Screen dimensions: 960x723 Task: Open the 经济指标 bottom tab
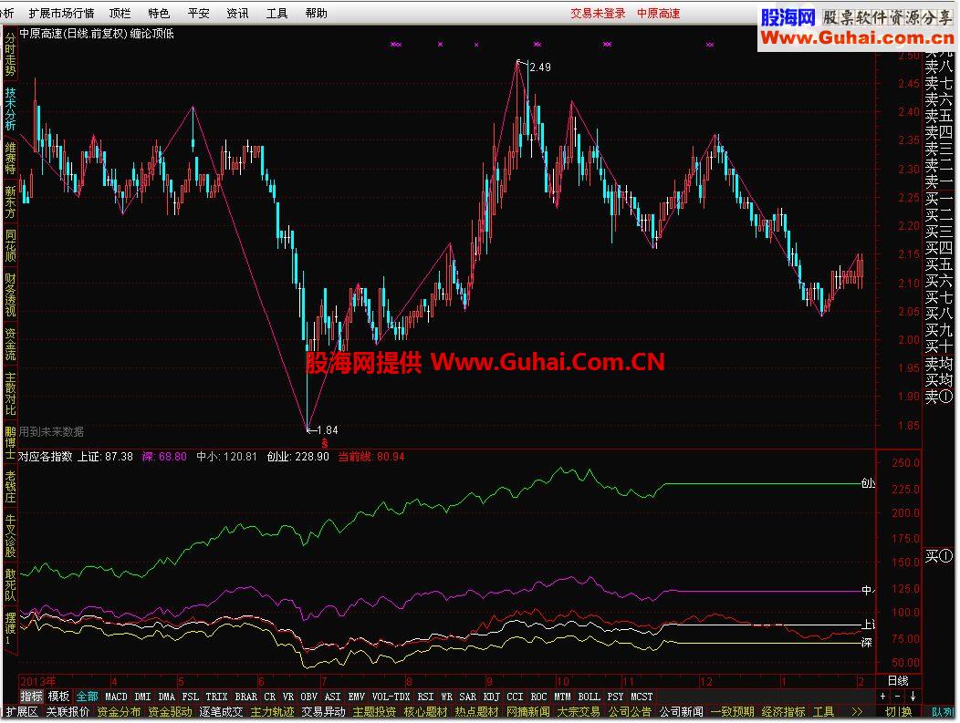pos(784,712)
